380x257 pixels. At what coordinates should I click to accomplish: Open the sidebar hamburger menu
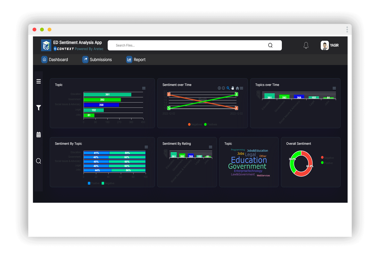38,81
